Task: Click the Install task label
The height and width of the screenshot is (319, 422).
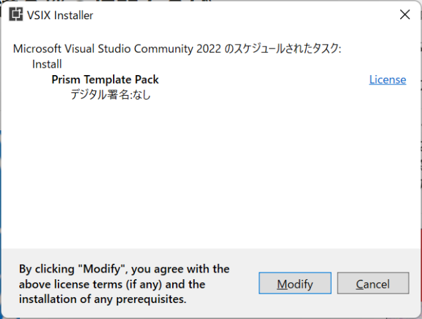Action: tap(47, 64)
